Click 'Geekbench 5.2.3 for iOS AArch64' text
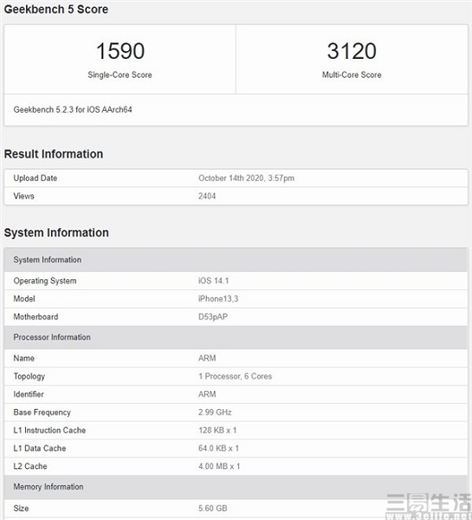The height and width of the screenshot is (520, 472). [x=73, y=110]
